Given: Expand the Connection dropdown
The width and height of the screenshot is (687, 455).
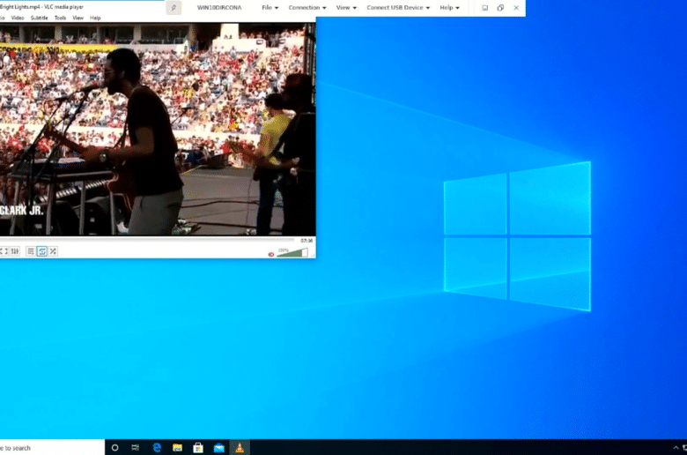Looking at the screenshot, I should pyautogui.click(x=307, y=7).
